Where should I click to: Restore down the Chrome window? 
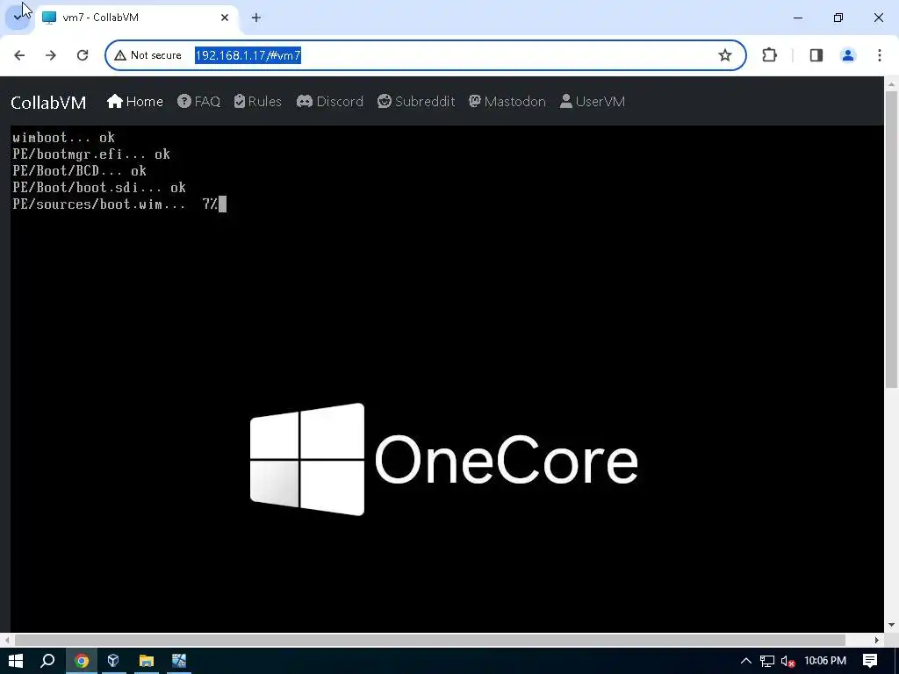point(838,18)
